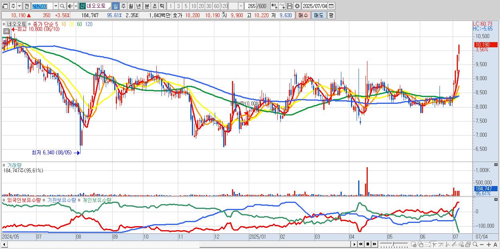Select the 년 yearly period button
This screenshot has width=500, height=249.
click(x=138, y=6)
